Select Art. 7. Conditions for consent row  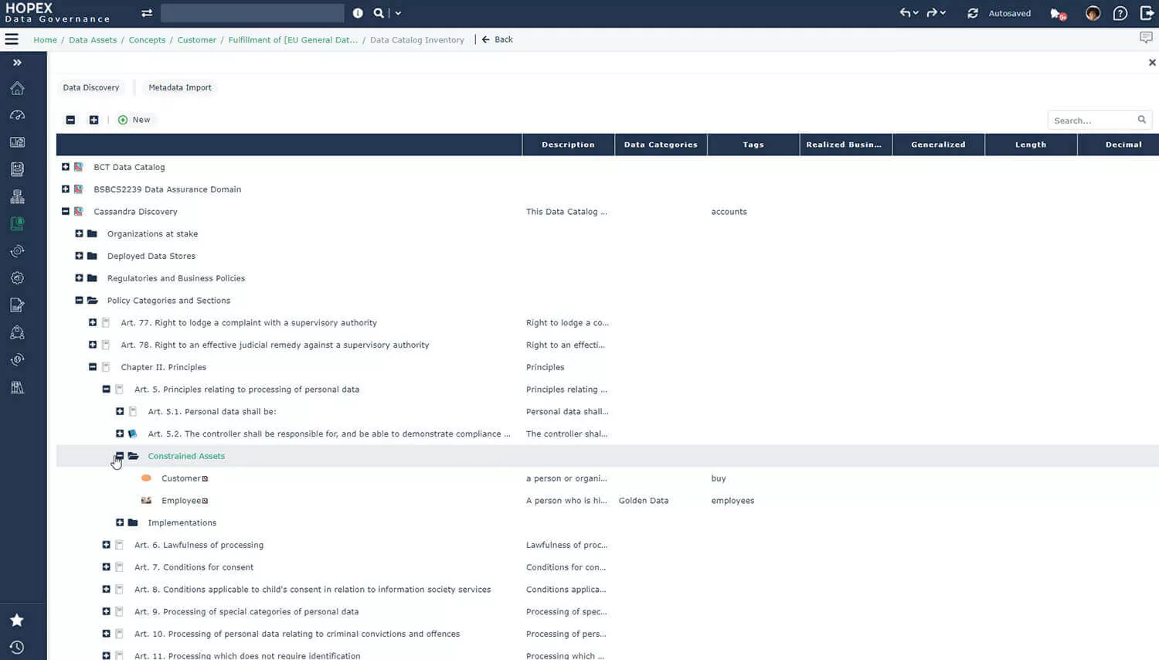607,567
